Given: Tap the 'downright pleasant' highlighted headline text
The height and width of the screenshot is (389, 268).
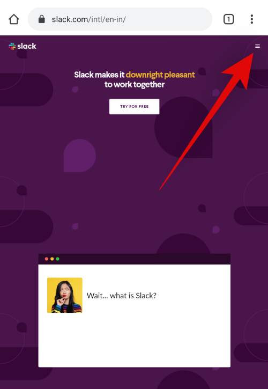Looking at the screenshot, I should pos(160,75).
